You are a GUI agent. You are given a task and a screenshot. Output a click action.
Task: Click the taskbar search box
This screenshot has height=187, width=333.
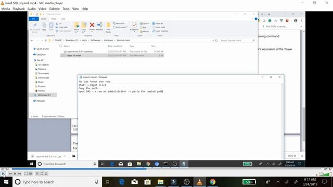(x=57, y=182)
